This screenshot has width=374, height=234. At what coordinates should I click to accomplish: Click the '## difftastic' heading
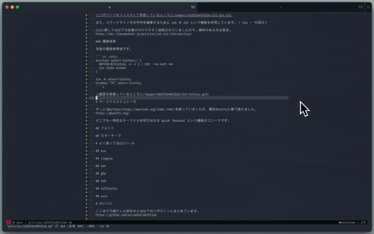click(x=106, y=188)
